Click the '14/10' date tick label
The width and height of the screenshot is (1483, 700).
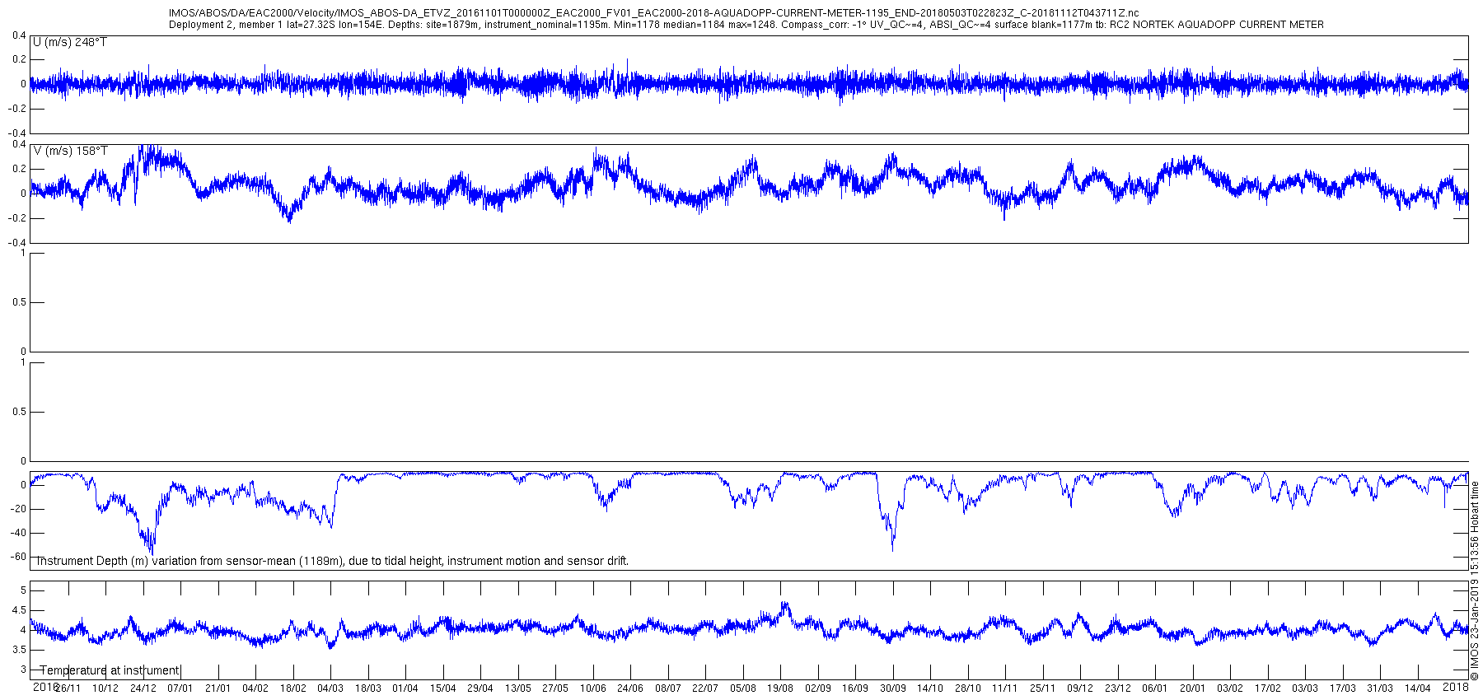tap(930, 688)
